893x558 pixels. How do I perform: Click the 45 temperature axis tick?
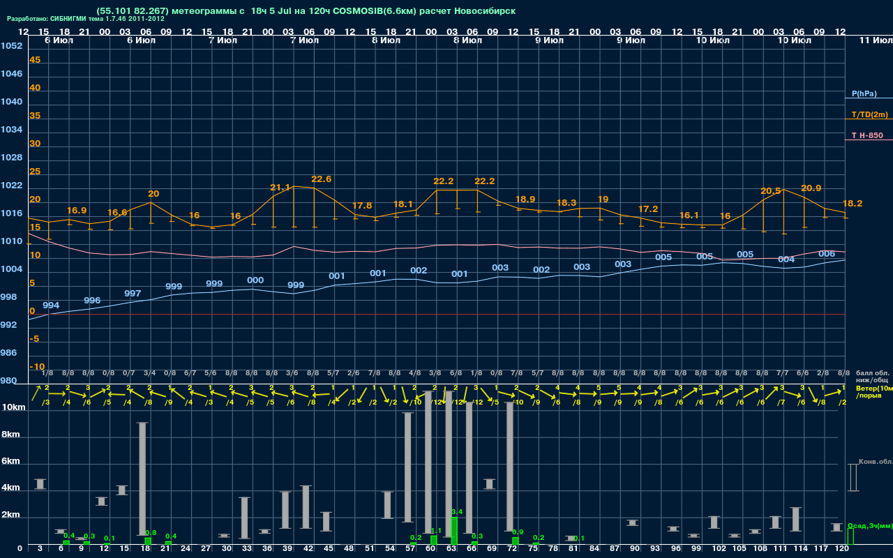(x=35, y=60)
